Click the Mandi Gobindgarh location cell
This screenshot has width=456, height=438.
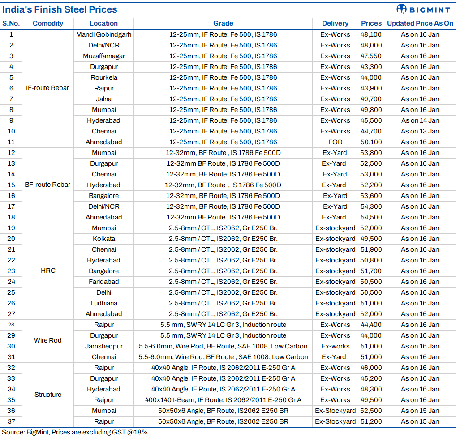[x=103, y=34]
